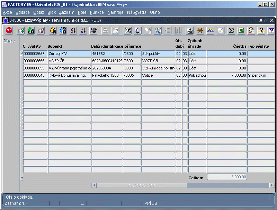The image size is (277, 210).
Task: Click the red EXIT stop-sign icon
Action: click(9, 30)
